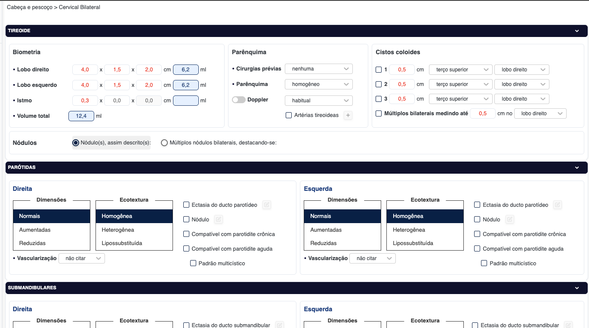Click the Lobo direito volume field
Image resolution: width=589 pixels, height=328 pixels.
pyautogui.click(x=185, y=70)
